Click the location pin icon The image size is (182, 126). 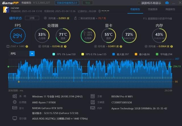[99, 11]
